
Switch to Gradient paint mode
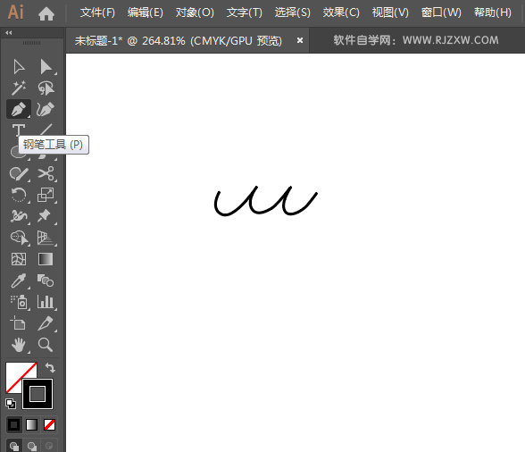pos(31,425)
